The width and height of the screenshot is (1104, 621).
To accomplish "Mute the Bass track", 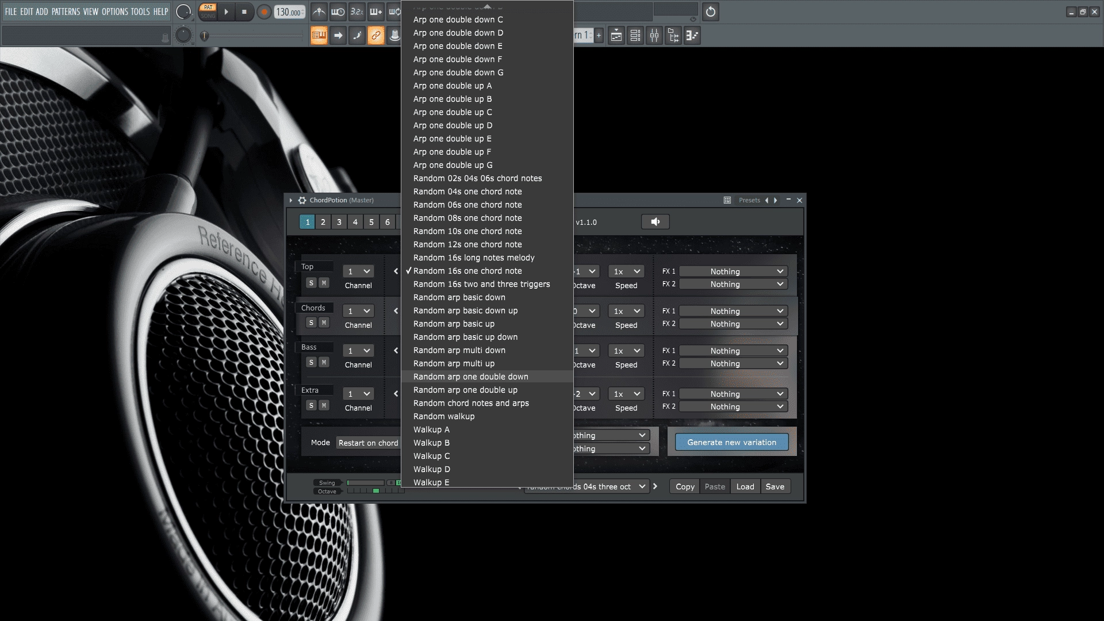I will pos(324,362).
